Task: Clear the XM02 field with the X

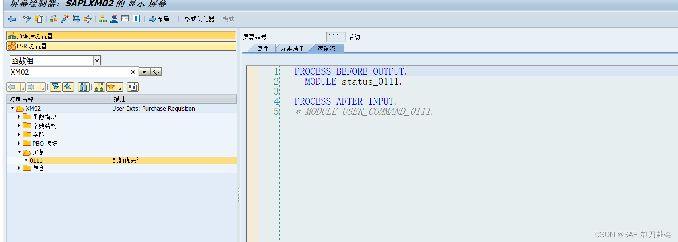Action: pos(133,72)
